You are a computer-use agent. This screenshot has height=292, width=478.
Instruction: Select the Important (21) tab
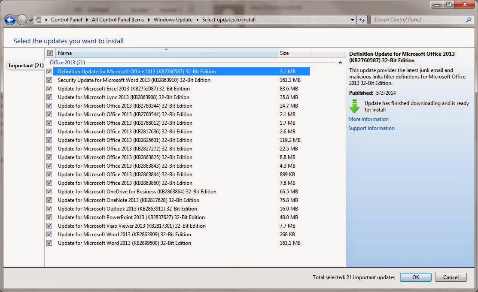click(x=26, y=66)
